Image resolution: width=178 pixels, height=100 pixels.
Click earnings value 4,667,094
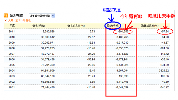coord(122,70)
